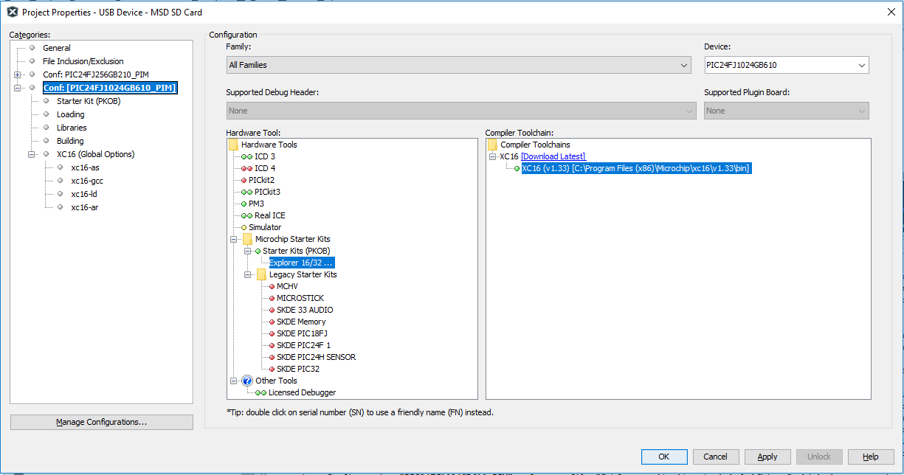Open the Loading category
904x475 pixels.
point(71,114)
